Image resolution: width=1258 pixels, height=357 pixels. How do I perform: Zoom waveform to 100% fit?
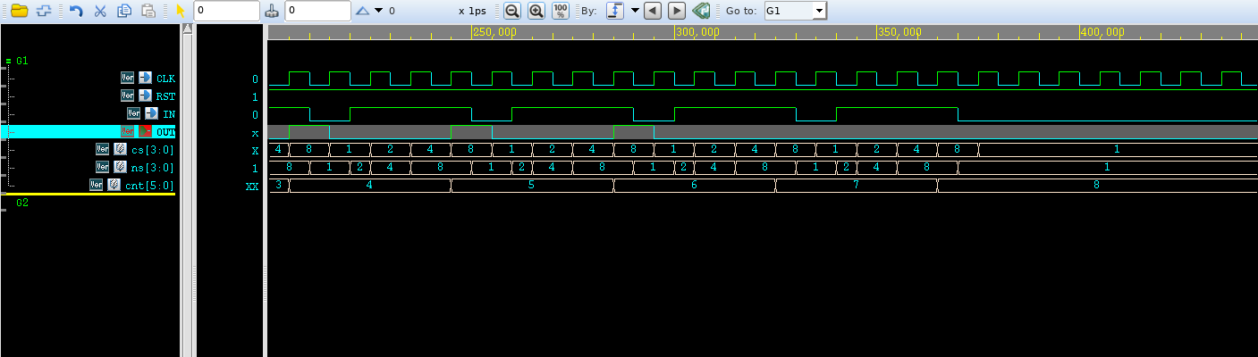(x=561, y=11)
